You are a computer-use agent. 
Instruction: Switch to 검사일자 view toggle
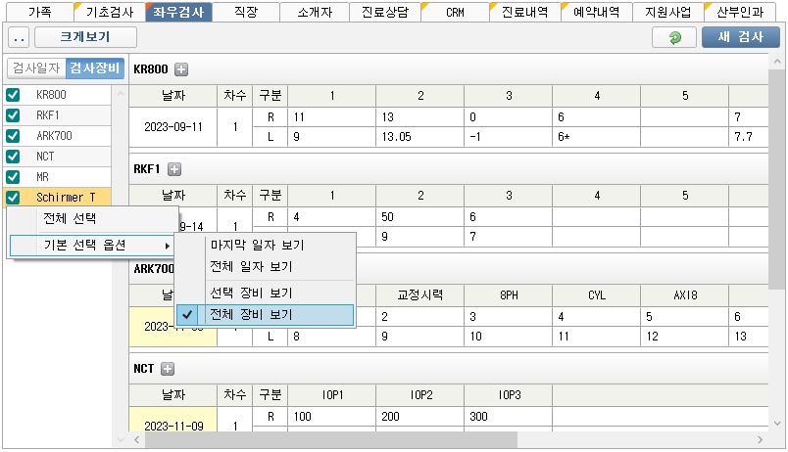tap(36, 68)
